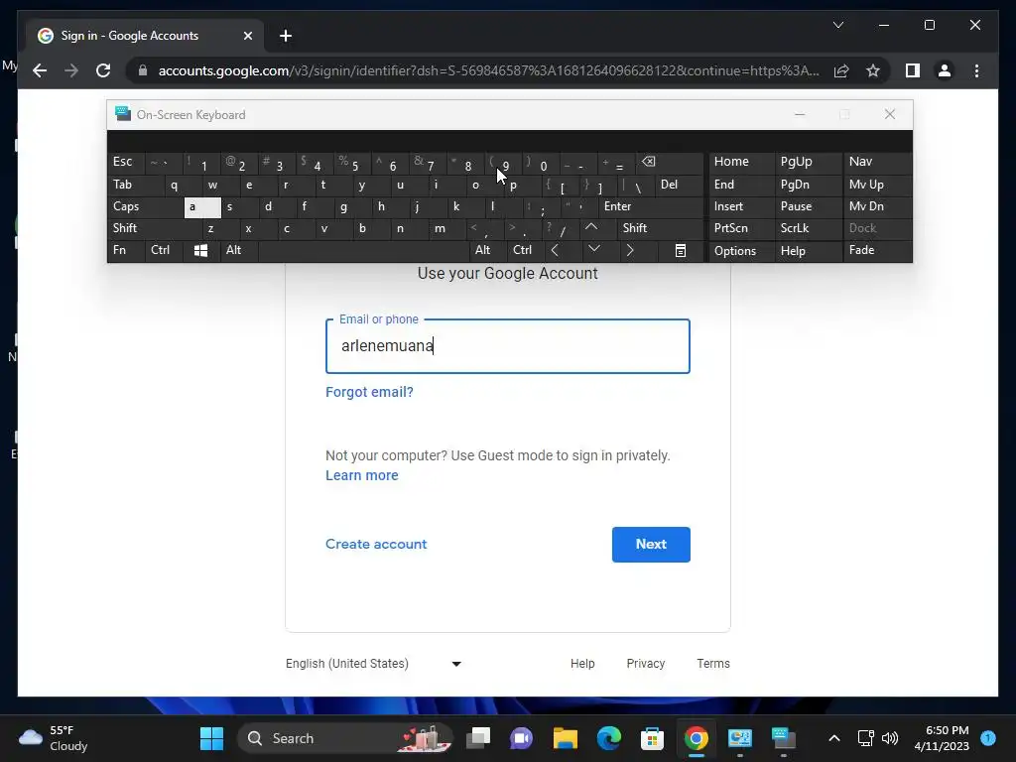The image size is (1016, 762).
Task: Click the Create account link
Action: click(376, 545)
